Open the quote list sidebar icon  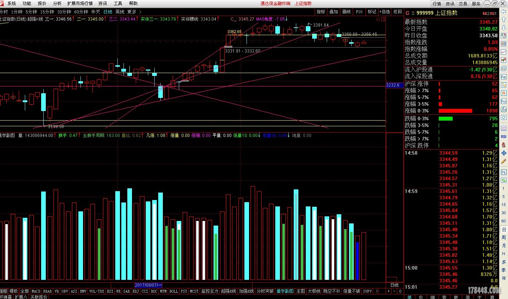click(504, 36)
